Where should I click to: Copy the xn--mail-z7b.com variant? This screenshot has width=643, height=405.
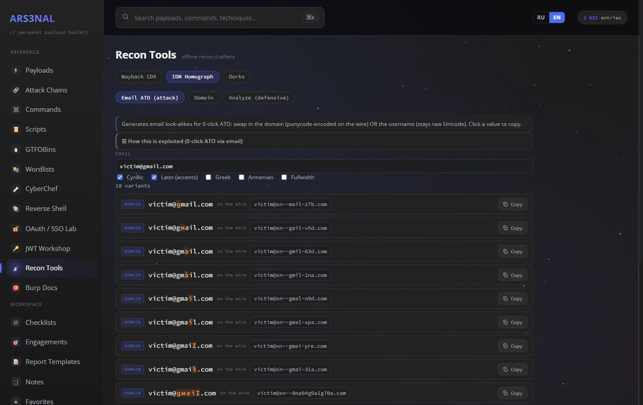pos(513,204)
